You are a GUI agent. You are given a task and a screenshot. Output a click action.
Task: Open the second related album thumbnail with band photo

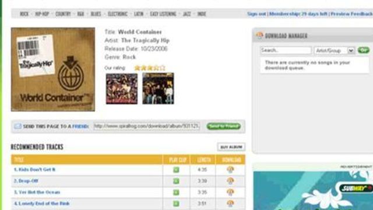pos(158,89)
